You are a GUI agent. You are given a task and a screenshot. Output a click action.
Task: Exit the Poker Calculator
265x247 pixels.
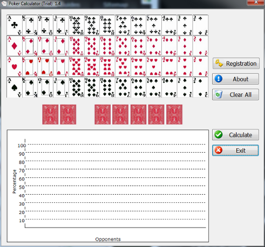[235, 150]
